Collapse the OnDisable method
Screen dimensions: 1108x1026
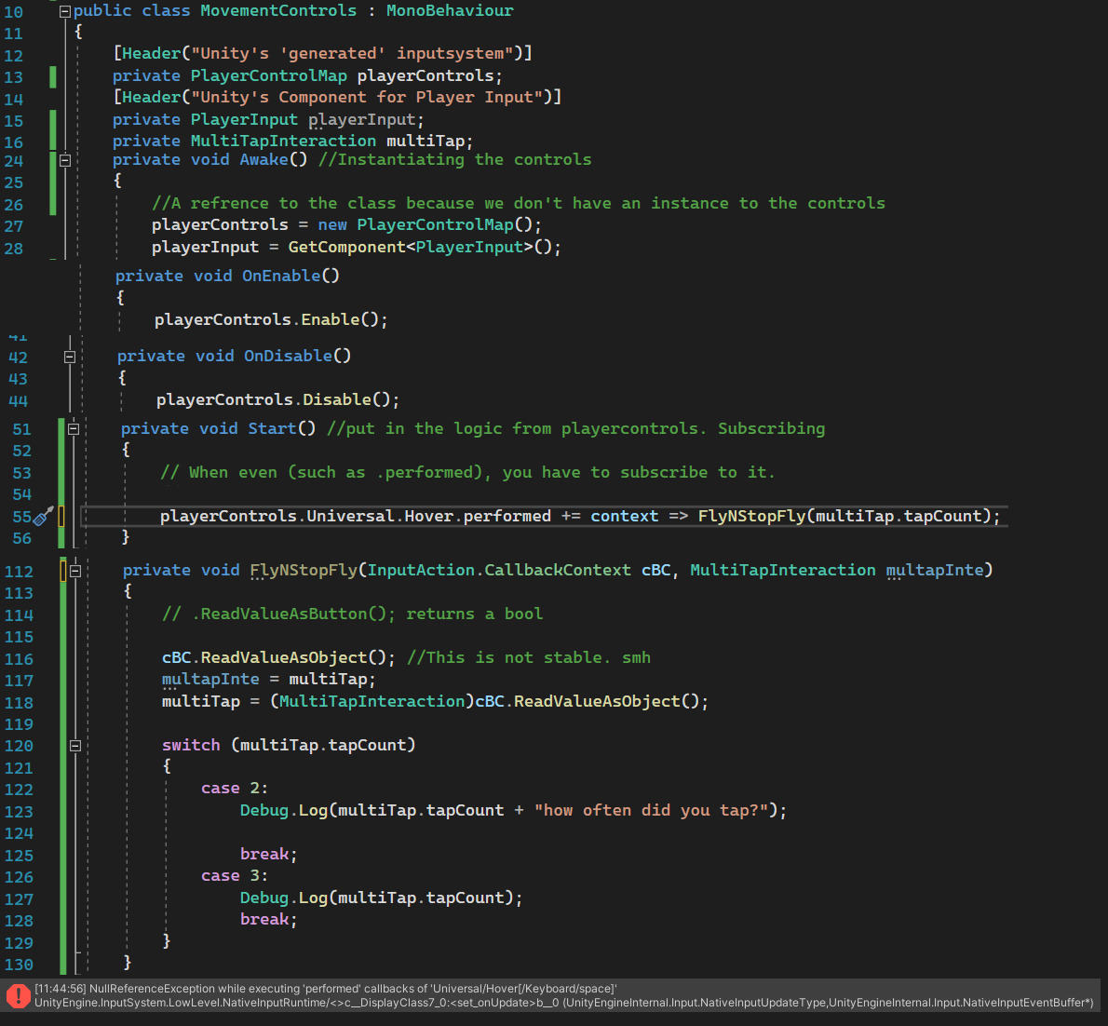pos(69,357)
